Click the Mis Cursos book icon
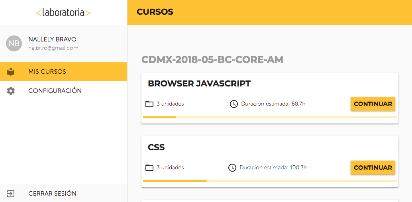 click(x=11, y=72)
